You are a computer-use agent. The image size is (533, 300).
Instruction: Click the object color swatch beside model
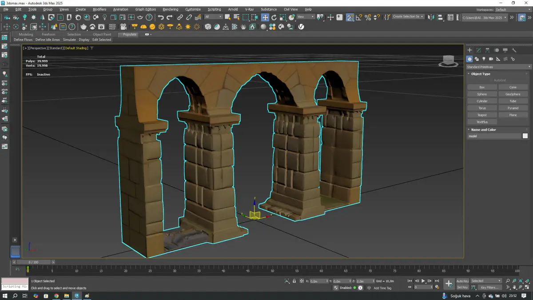click(525, 136)
